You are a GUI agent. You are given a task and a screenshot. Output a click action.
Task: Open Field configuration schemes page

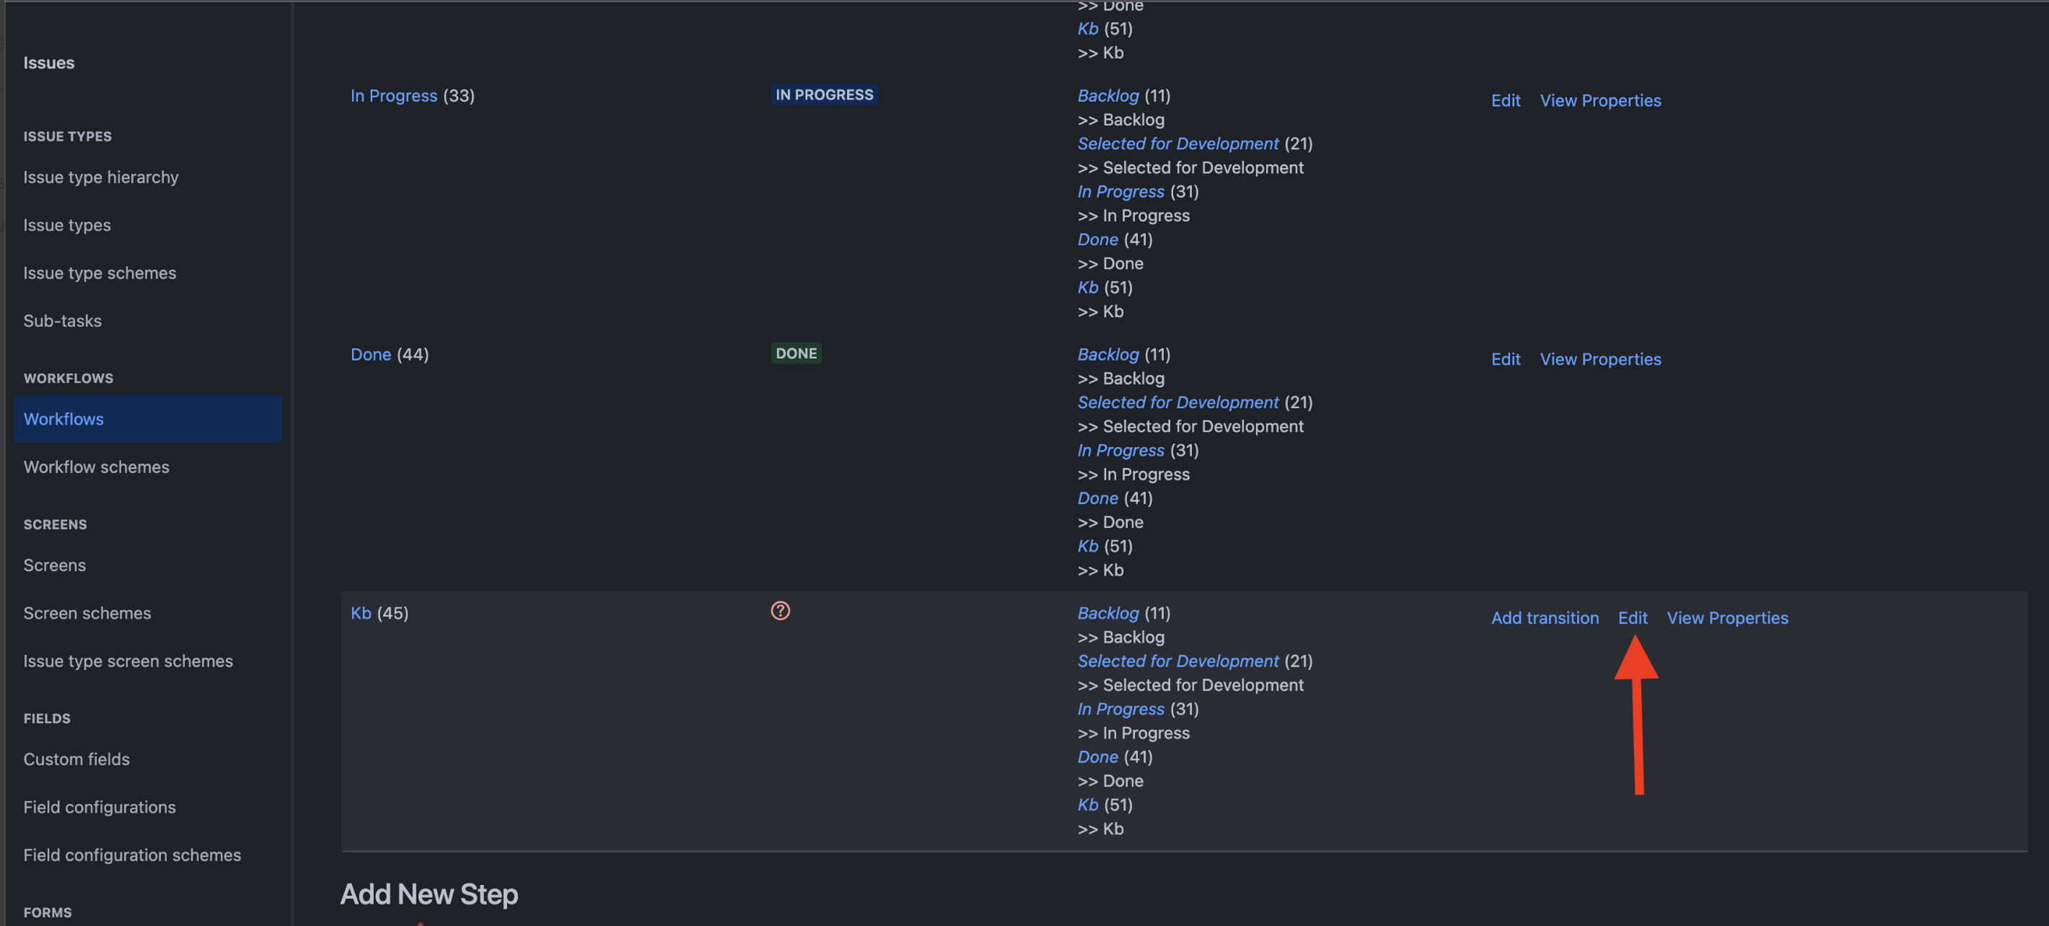coord(132,855)
